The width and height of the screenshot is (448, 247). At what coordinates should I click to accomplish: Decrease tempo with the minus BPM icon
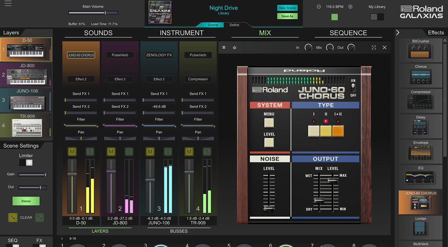click(x=319, y=7)
